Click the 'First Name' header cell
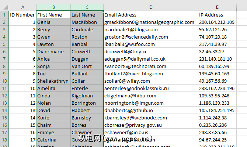 click(x=53, y=15)
